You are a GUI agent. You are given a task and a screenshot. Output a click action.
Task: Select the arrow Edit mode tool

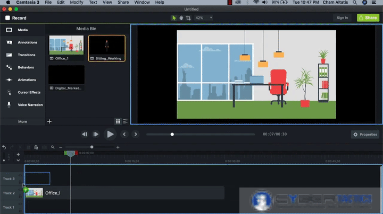[x=174, y=17]
